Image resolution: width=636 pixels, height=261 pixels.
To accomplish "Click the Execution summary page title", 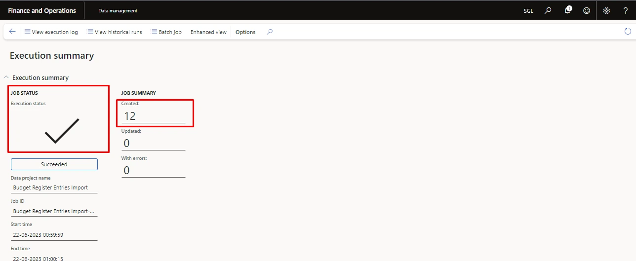I will point(52,56).
